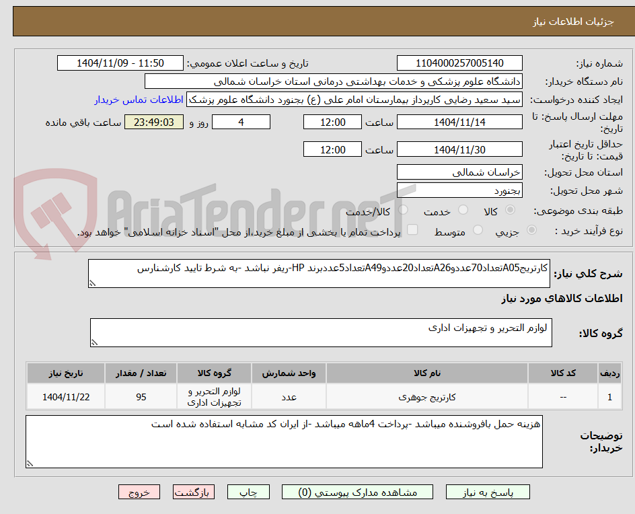
Task: Click the شرح کلی نیاز text area
Action: pos(319,273)
